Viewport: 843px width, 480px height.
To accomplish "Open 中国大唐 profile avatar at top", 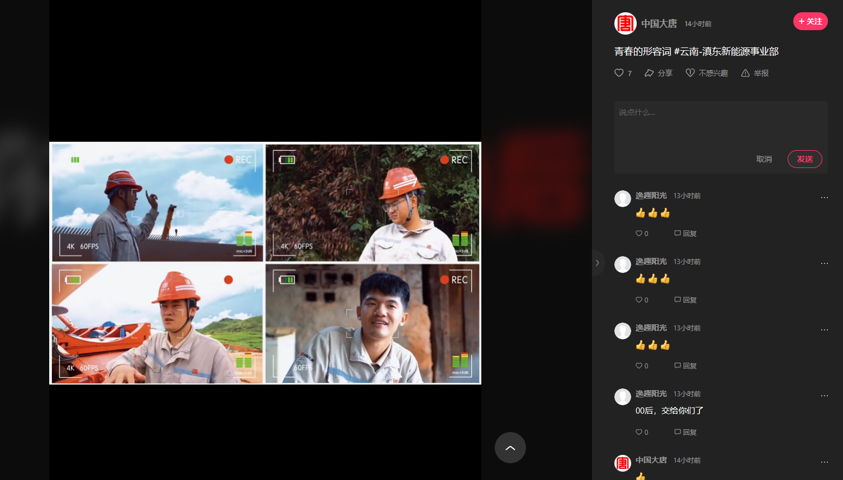I will [x=625, y=23].
